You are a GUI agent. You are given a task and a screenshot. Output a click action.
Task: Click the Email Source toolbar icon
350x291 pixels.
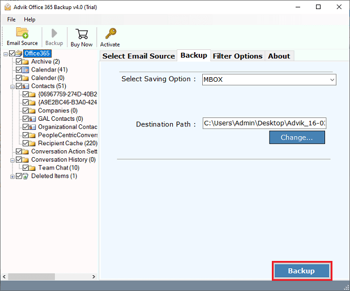pos(22,33)
